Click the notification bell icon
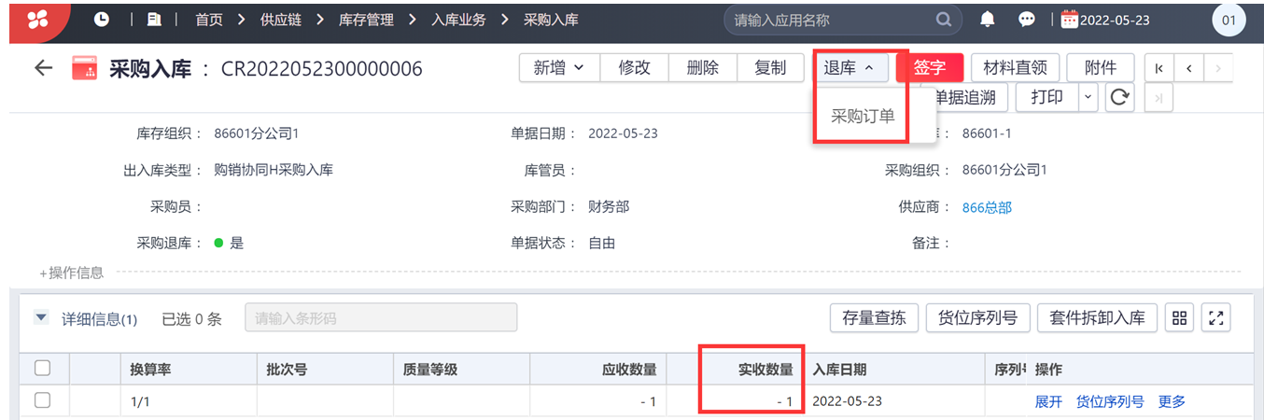Screen dimensions: 1264x420 pos(988,19)
